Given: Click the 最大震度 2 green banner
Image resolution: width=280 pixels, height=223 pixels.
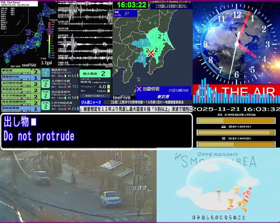Looking at the screenshot, I should pos(95,73).
